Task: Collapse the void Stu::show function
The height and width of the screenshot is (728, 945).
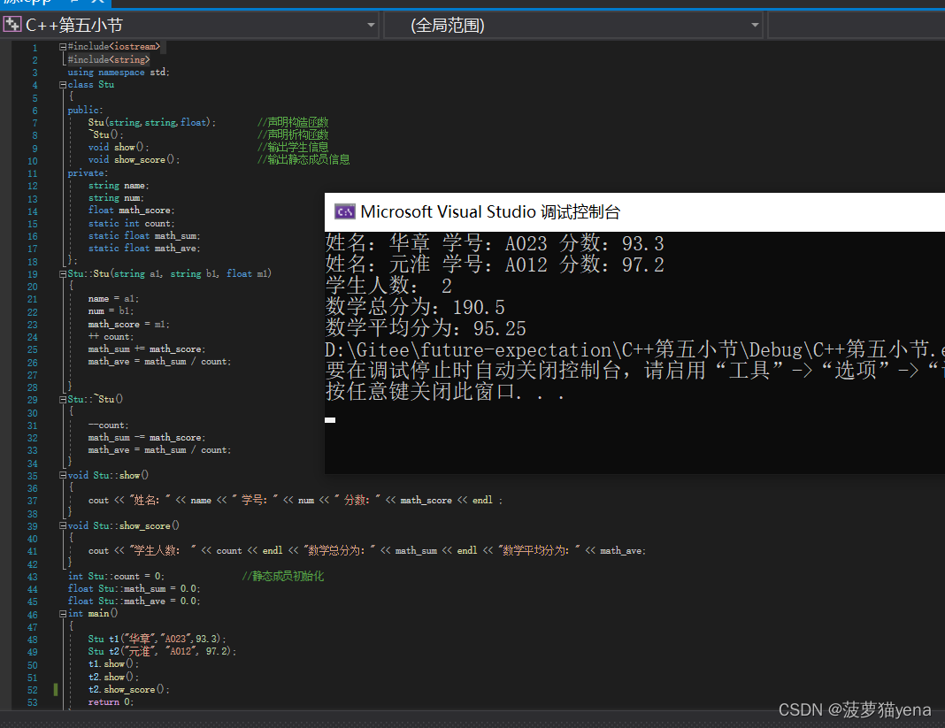Action: [63, 476]
